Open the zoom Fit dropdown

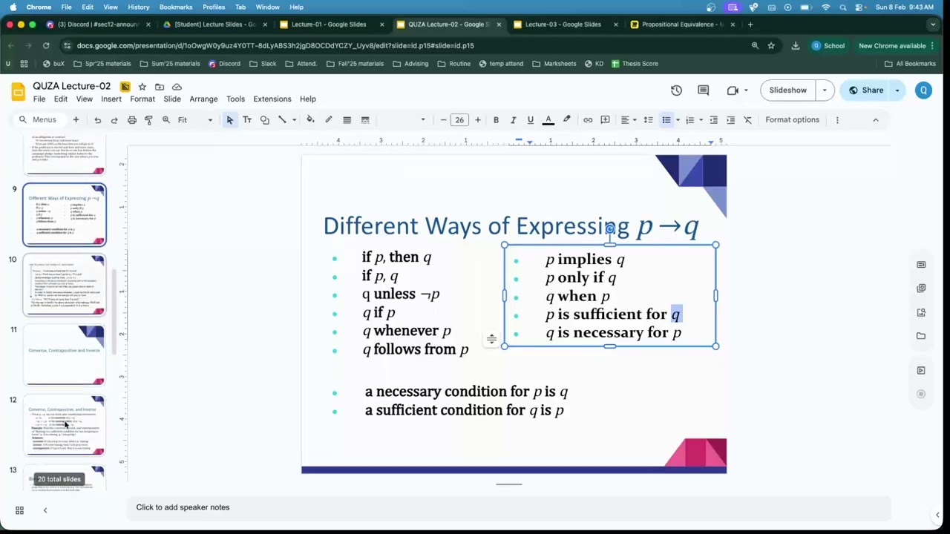coord(194,119)
